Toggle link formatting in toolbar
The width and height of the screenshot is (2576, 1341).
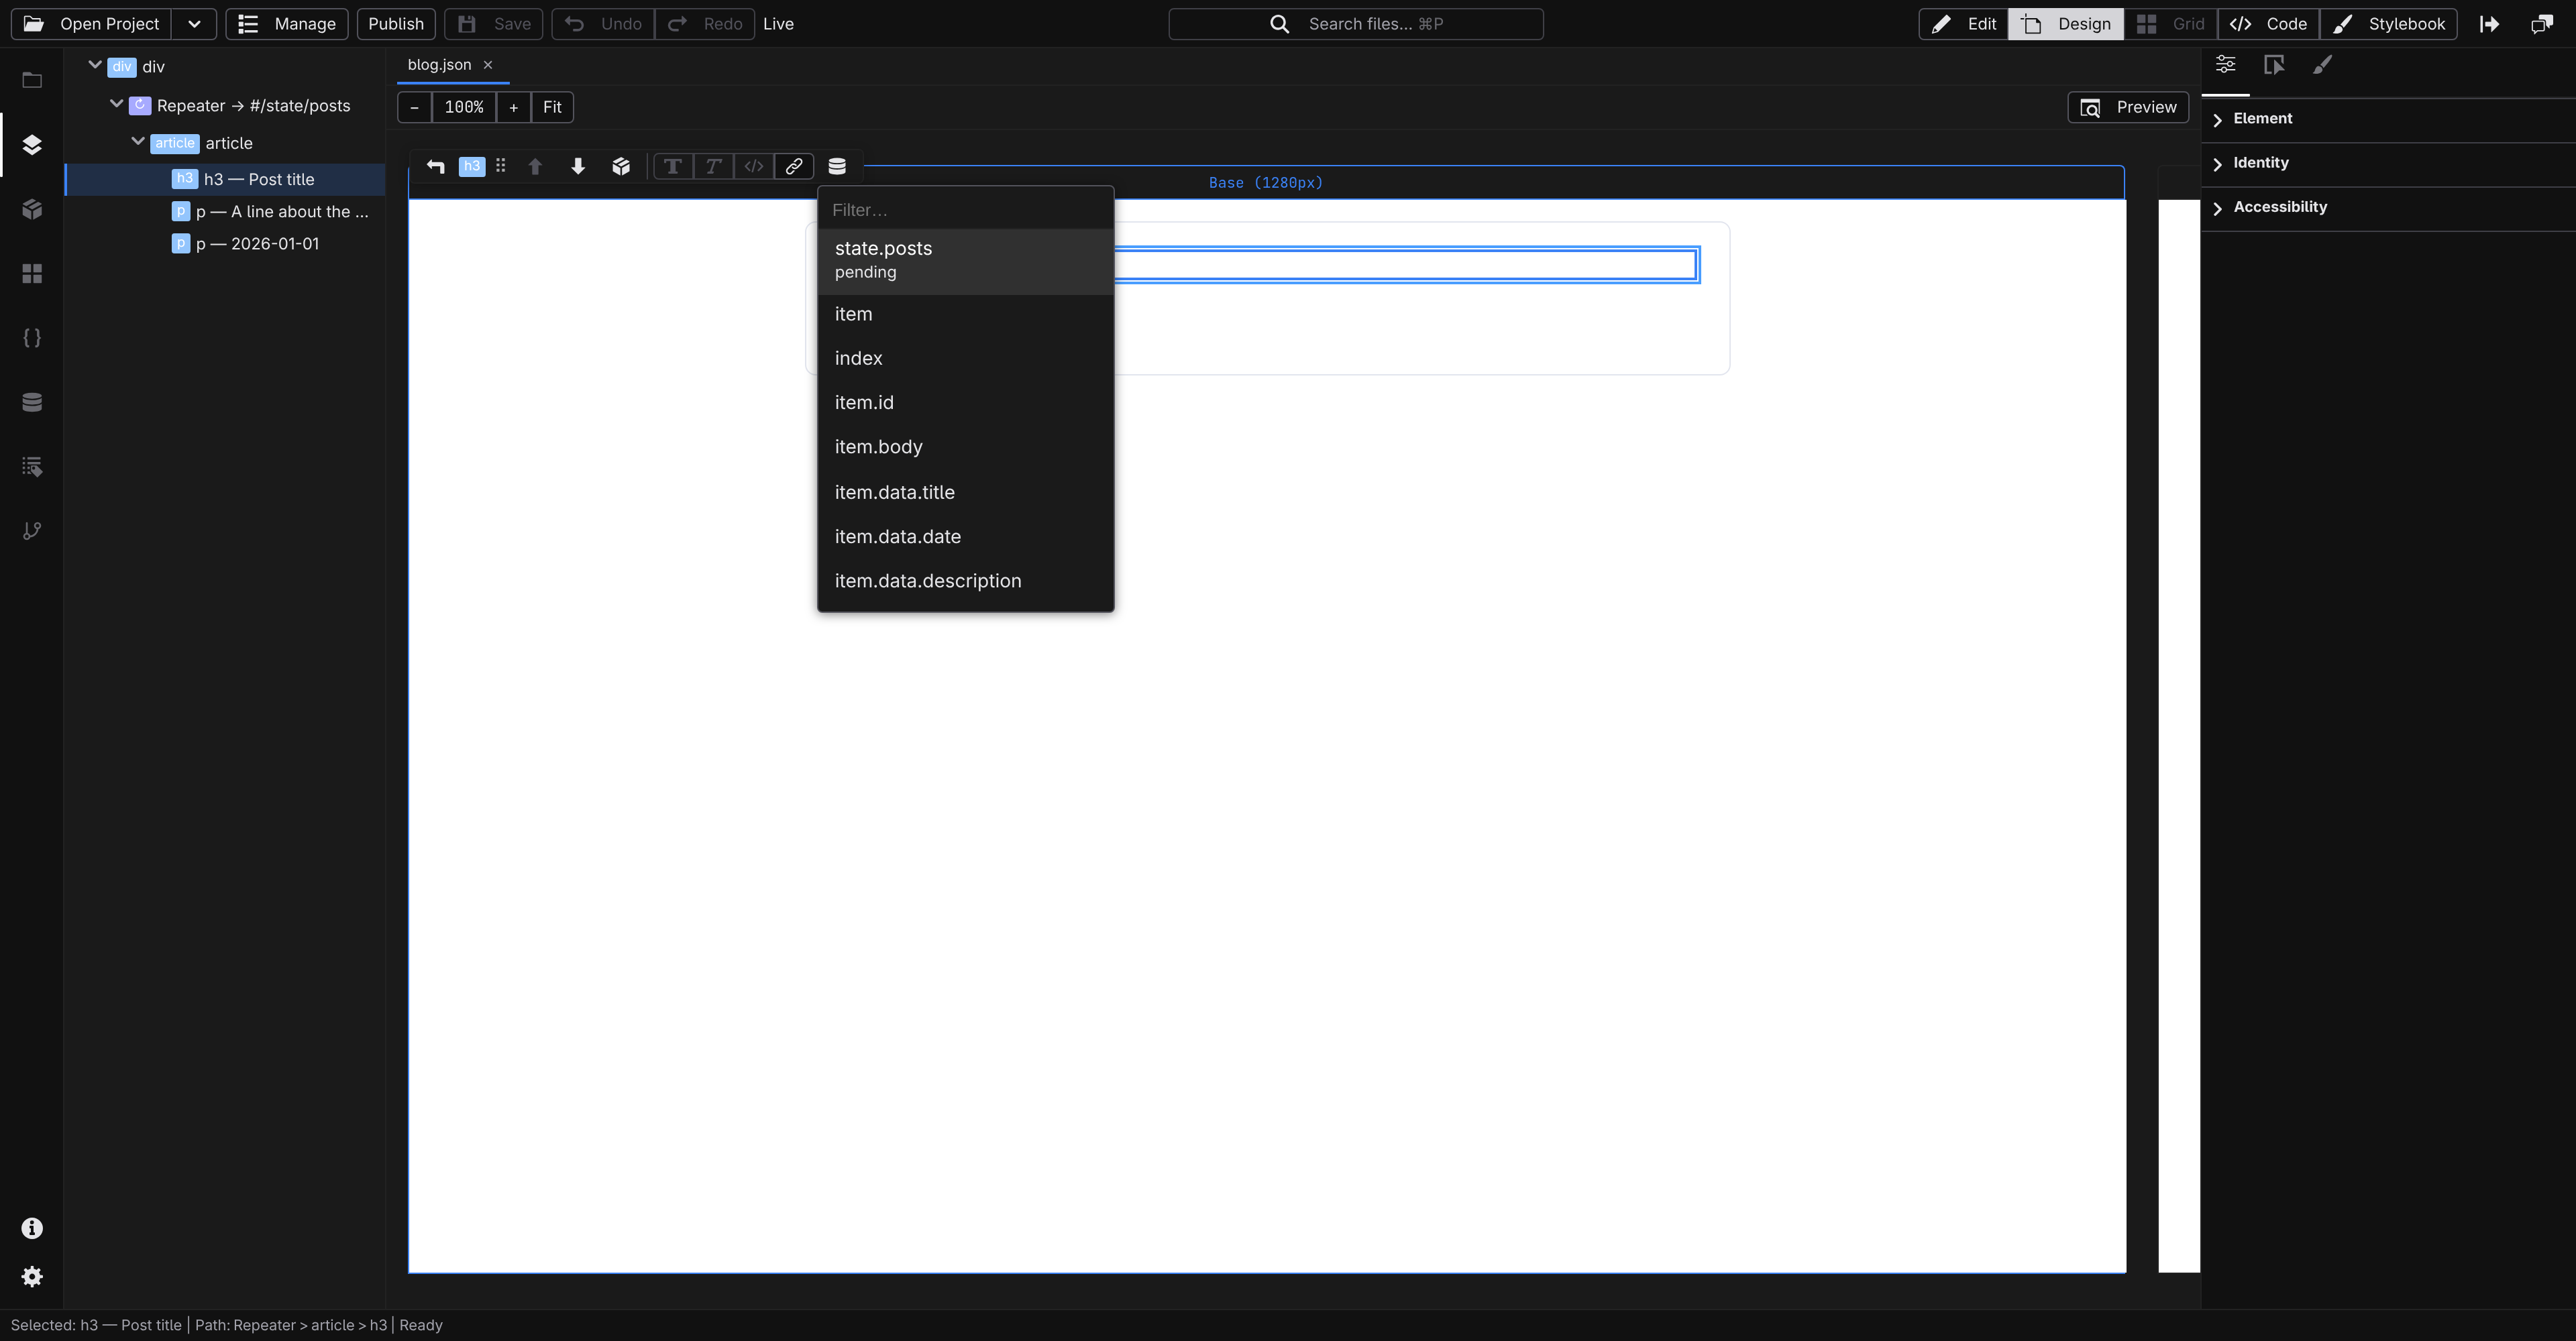[x=794, y=166]
